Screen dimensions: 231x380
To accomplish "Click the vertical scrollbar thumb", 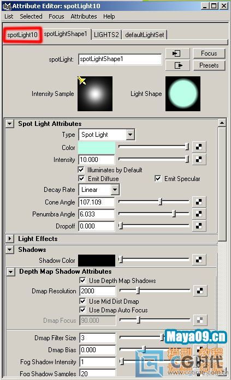I will pos(222,184).
